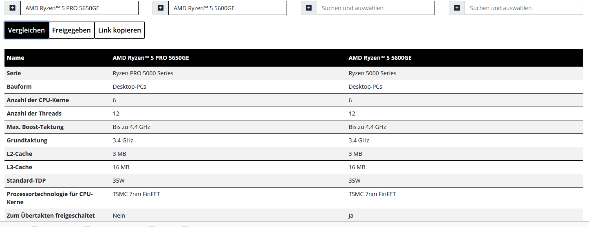Select the 'Grundtaktung' row label
Viewport: 589px width, 227px height.
(27, 140)
